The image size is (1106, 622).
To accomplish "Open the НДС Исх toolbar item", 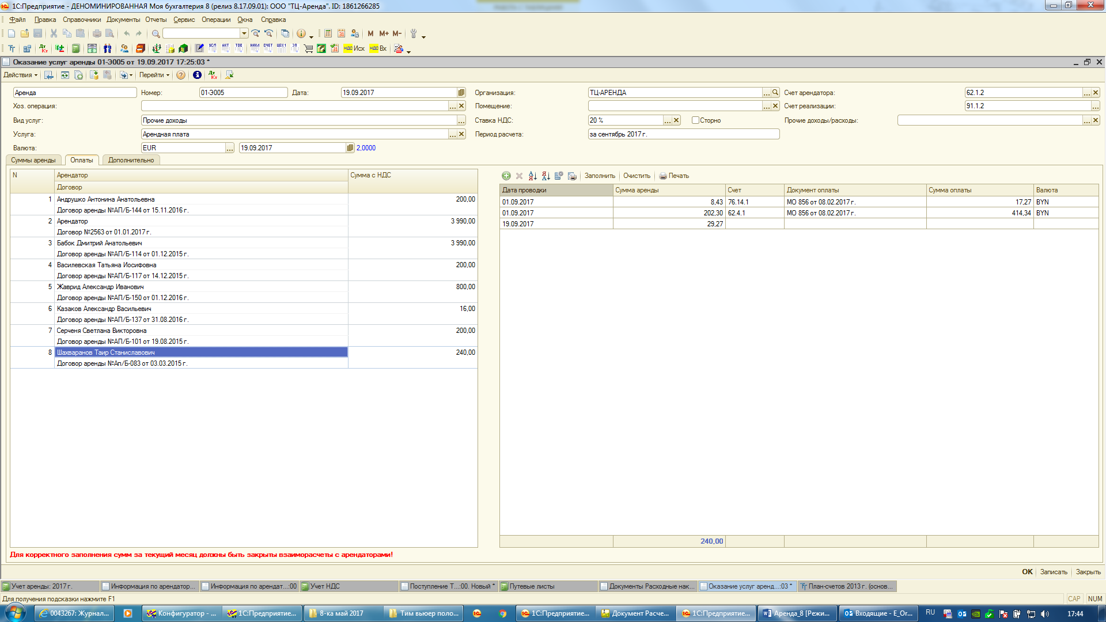I will coord(354,48).
